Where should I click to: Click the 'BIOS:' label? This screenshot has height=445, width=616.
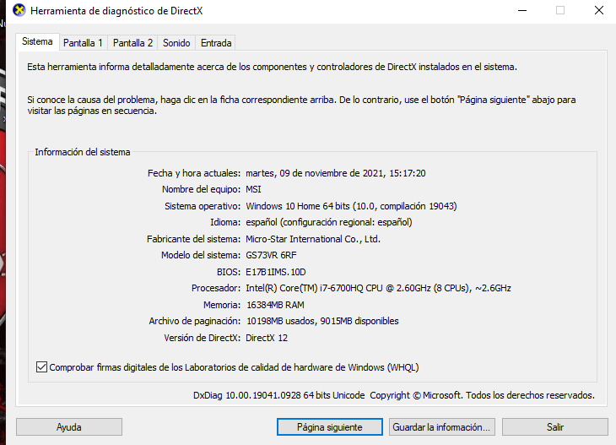click(228, 272)
